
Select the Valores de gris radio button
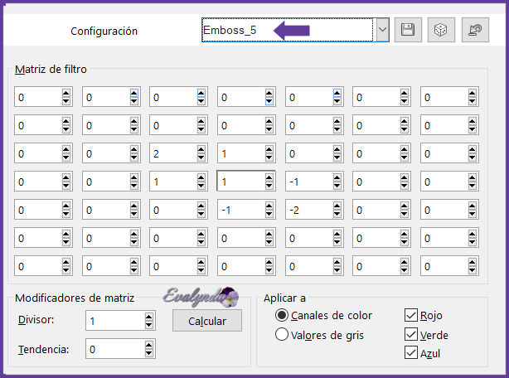(282, 335)
